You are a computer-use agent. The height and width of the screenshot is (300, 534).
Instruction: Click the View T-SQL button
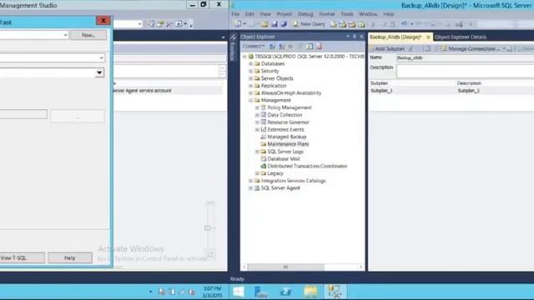(23, 257)
